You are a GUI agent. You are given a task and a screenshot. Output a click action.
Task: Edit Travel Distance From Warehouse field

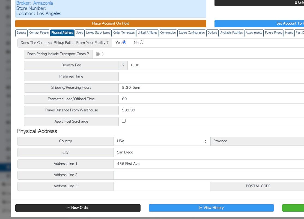[211, 110]
